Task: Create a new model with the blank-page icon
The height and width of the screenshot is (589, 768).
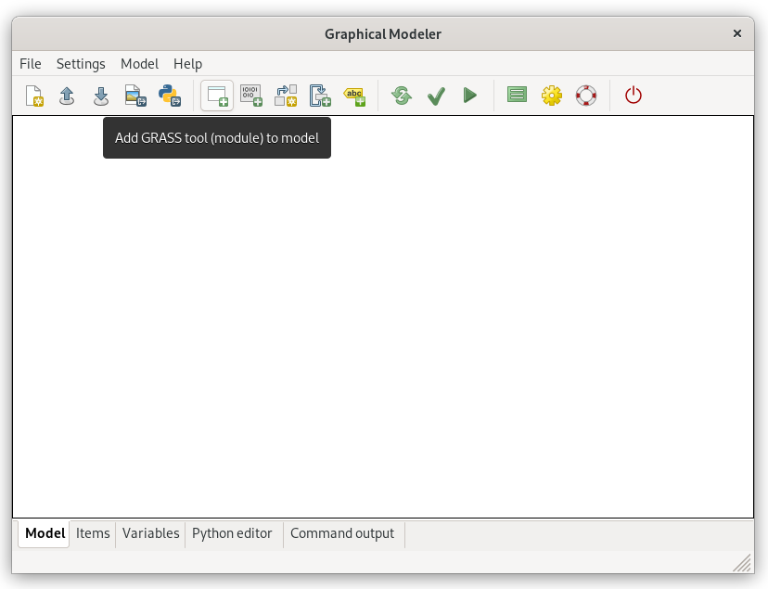Action: tap(34, 96)
